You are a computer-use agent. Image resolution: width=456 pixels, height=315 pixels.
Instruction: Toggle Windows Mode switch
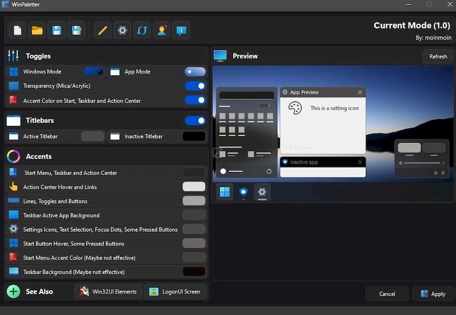[x=92, y=71]
